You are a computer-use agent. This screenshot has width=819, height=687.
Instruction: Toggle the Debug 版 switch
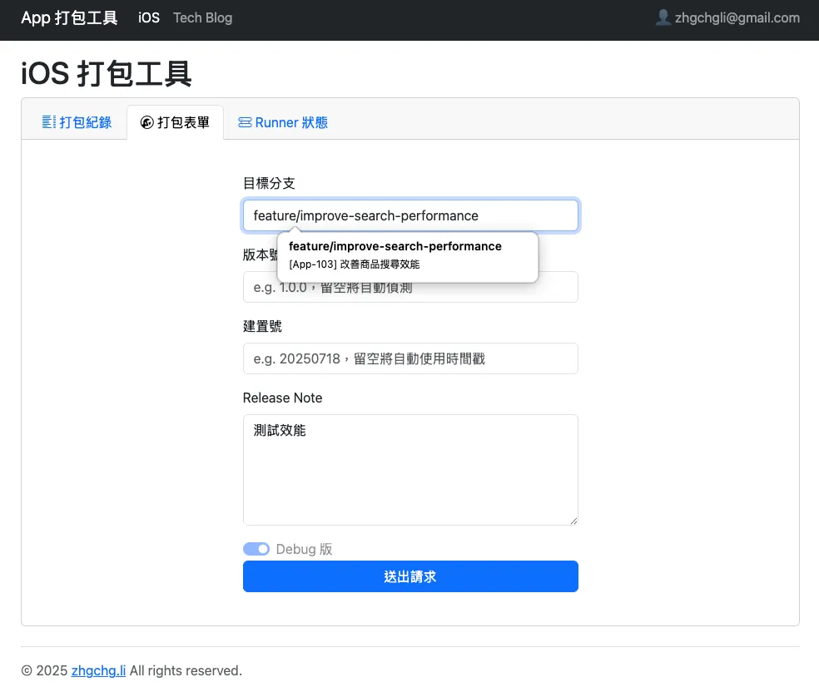tap(256, 549)
